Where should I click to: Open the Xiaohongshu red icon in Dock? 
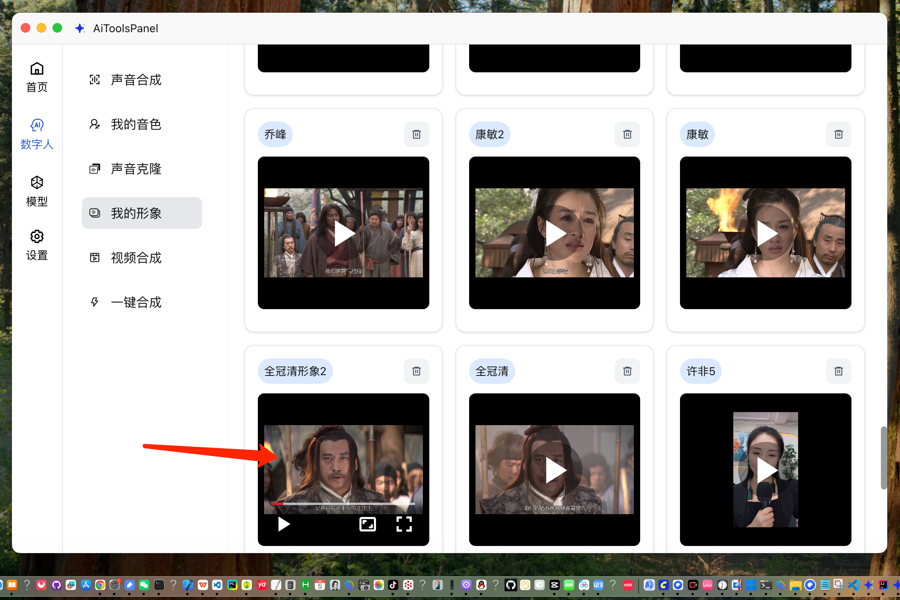point(628,585)
